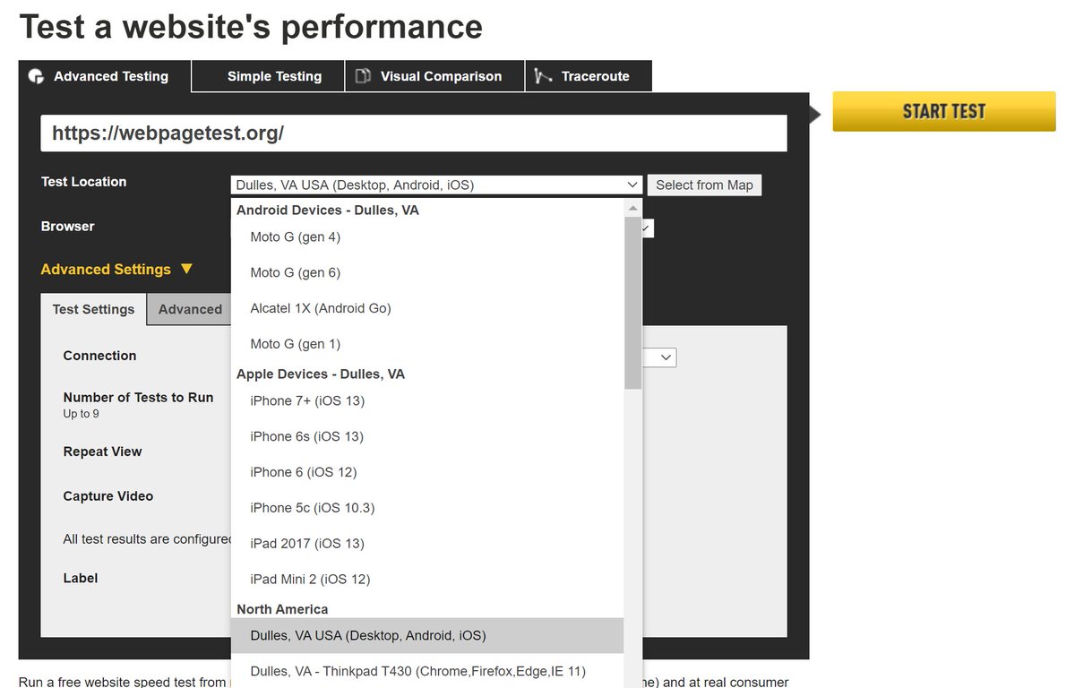Choose iPhone 6s (iOS 13)
Screen dimensions: 1075x688
pos(427,436)
